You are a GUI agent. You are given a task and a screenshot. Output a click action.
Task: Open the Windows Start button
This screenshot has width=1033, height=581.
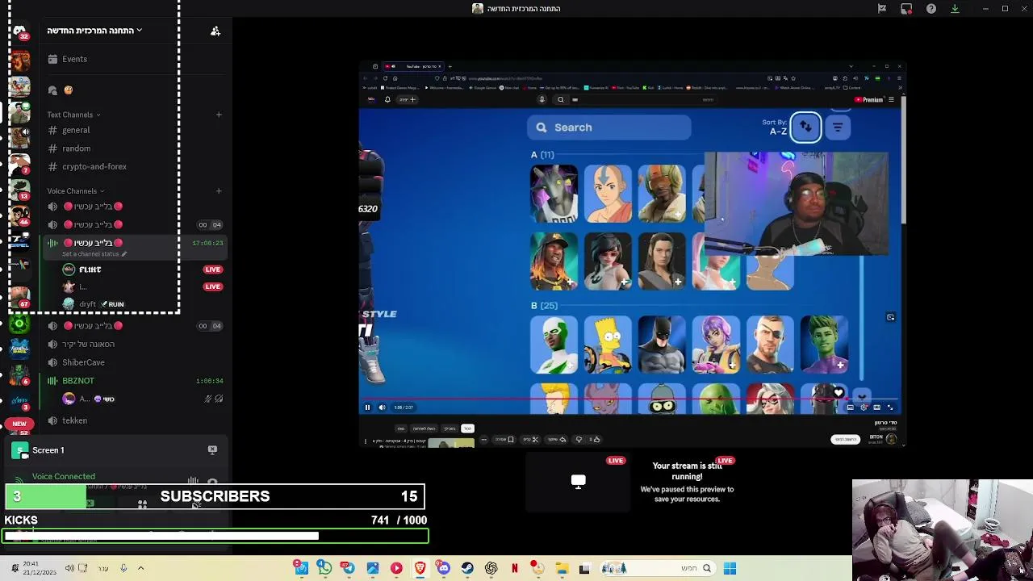pos(730,568)
